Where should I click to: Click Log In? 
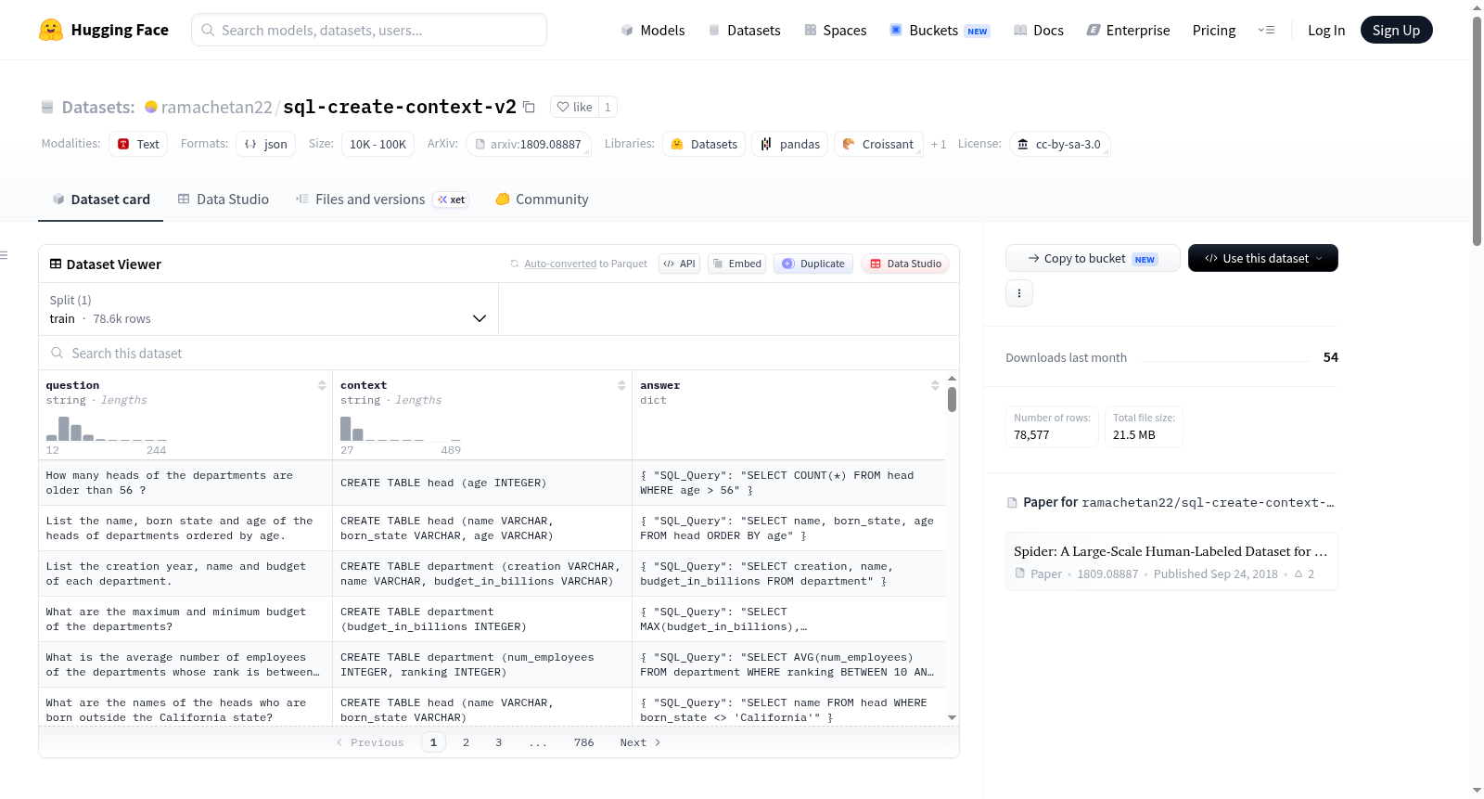[1326, 30]
